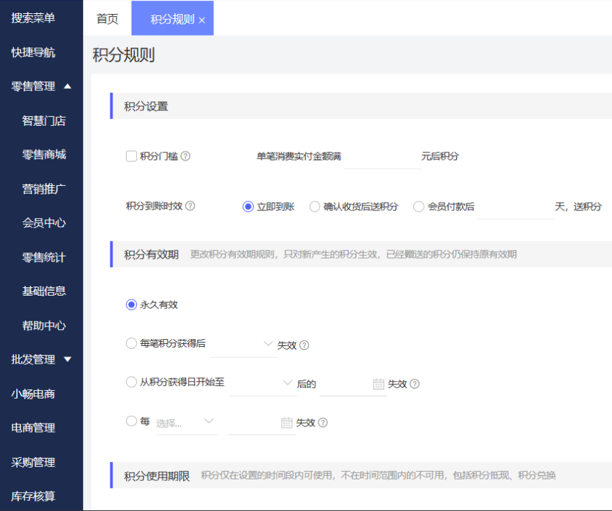Open 搜索菜单 in the sidebar
Viewport: 612px width, 511px height.
(33, 18)
